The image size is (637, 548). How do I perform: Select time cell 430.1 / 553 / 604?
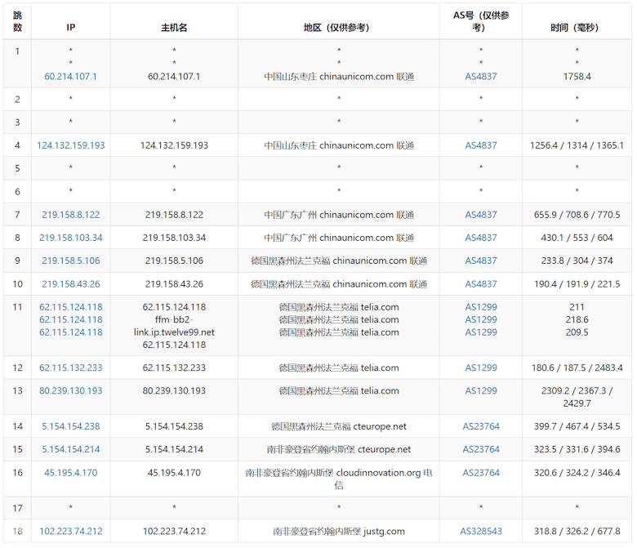click(x=577, y=238)
